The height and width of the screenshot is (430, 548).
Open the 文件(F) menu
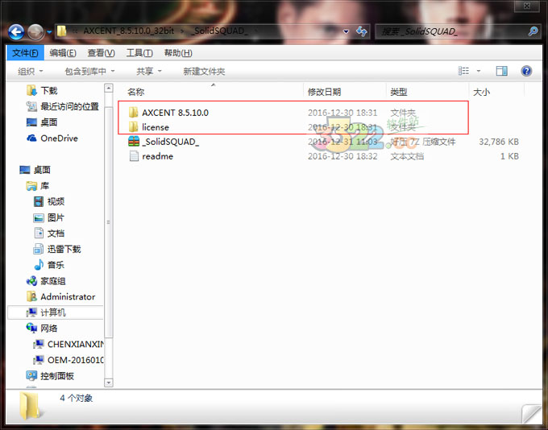25,53
